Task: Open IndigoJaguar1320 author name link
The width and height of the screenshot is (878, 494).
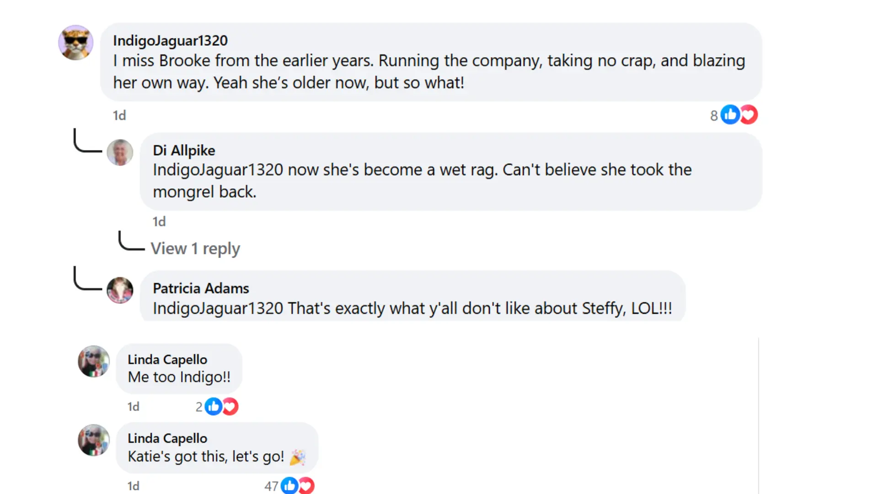Action: click(x=170, y=41)
